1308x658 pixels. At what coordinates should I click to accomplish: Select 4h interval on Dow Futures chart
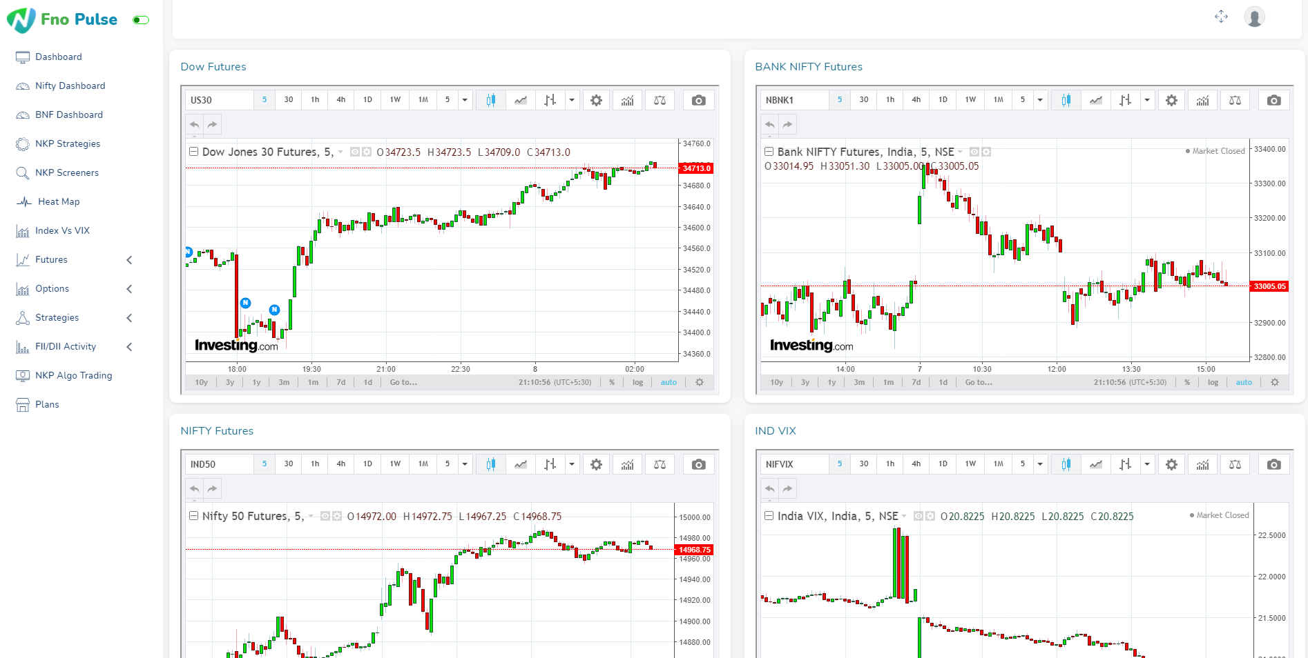click(x=341, y=100)
